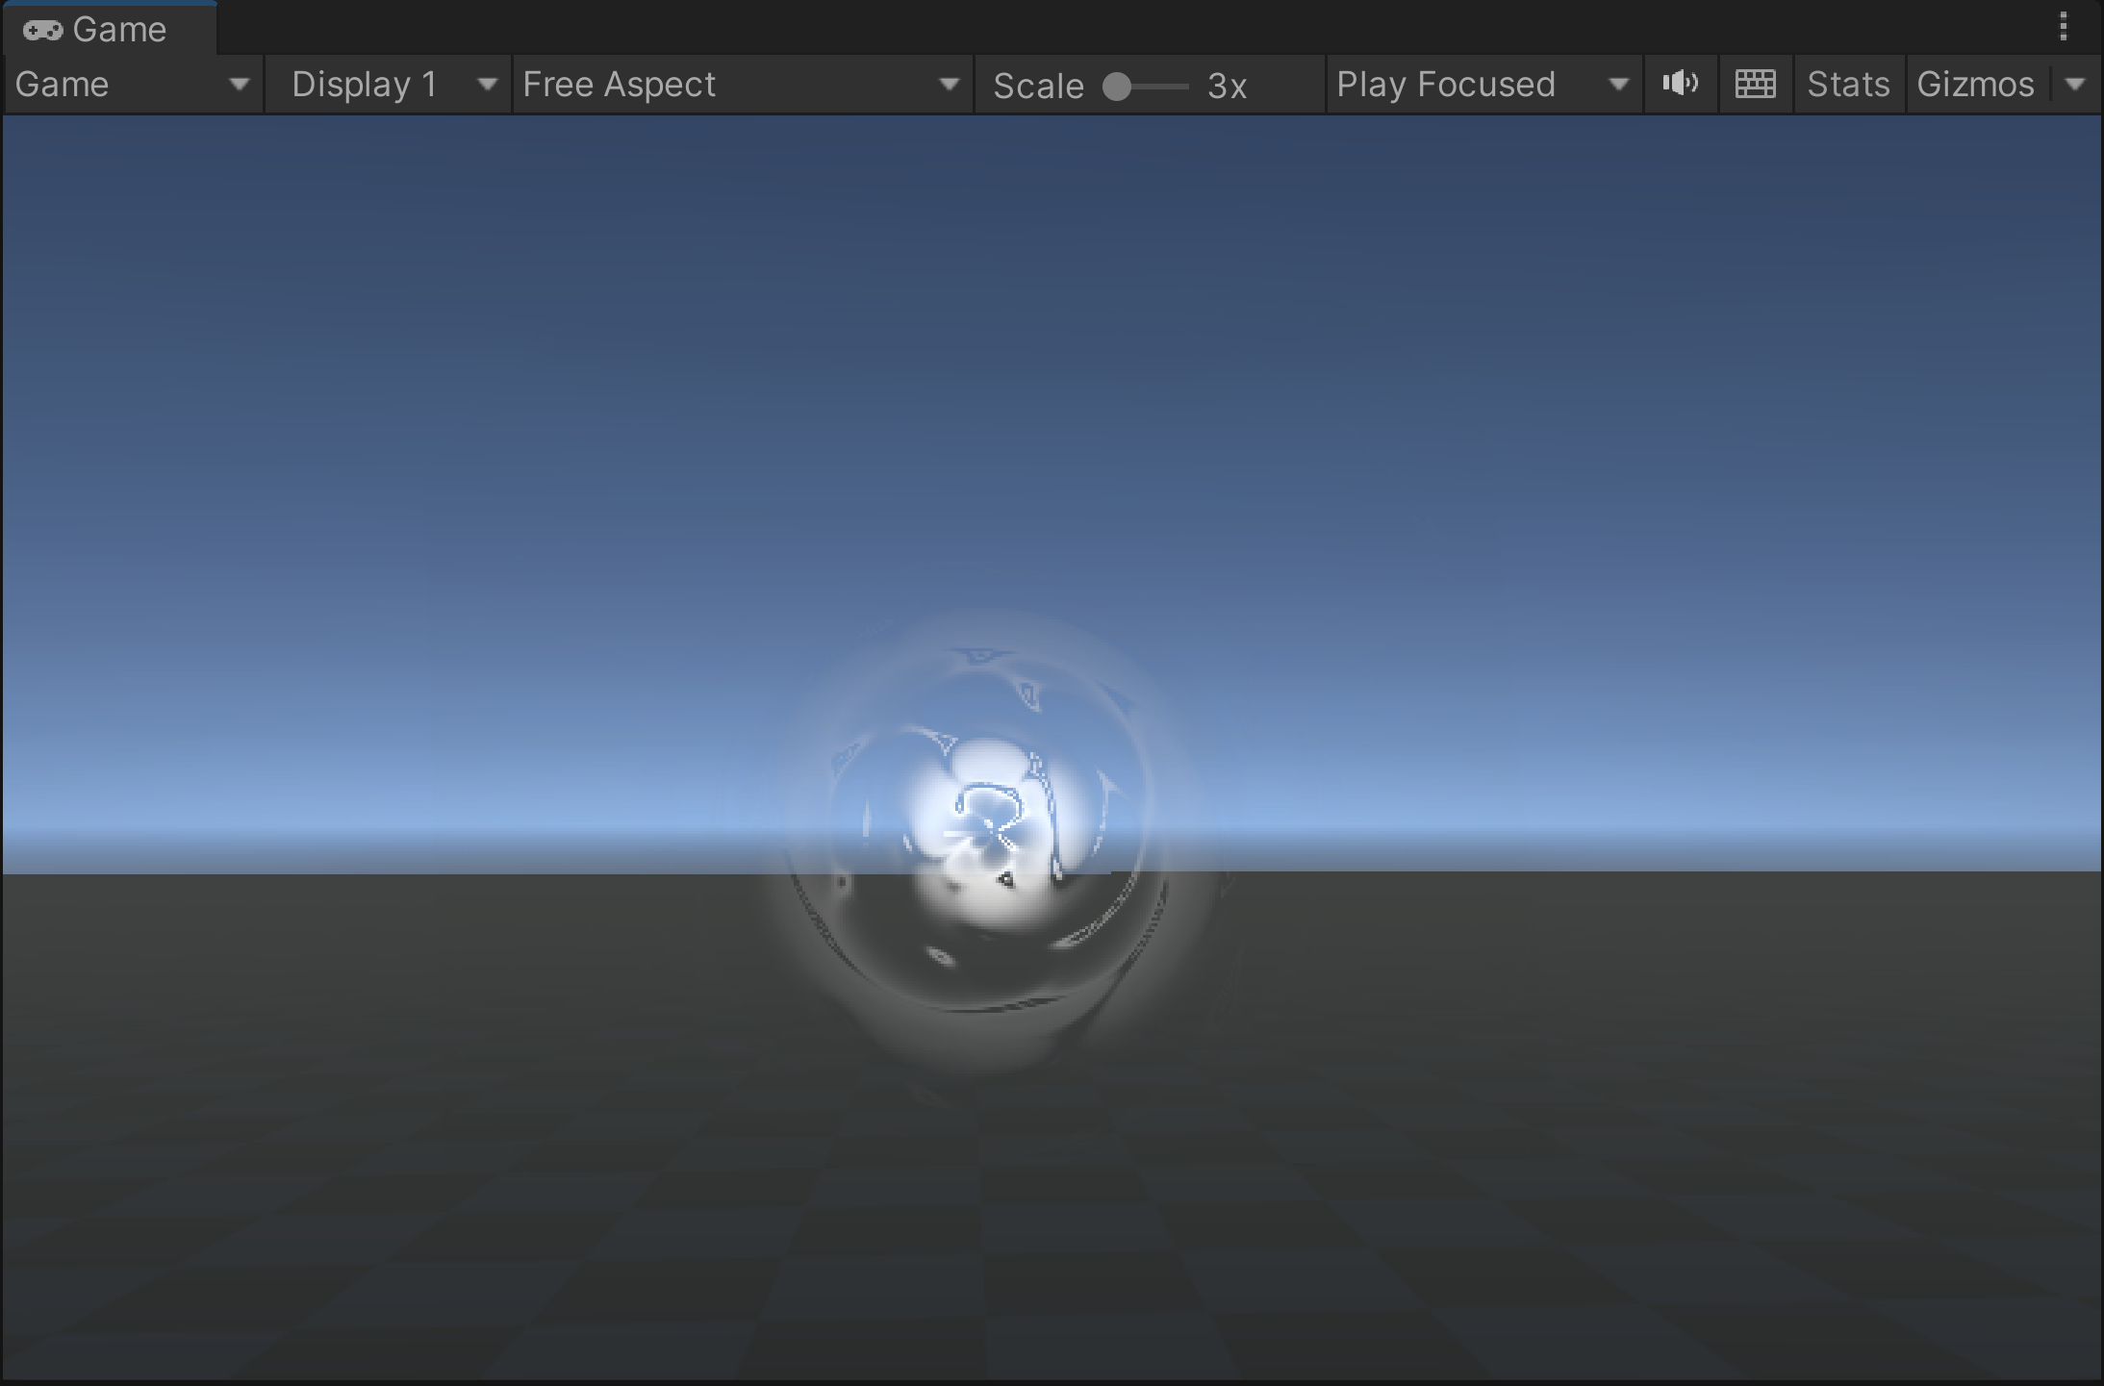The height and width of the screenshot is (1386, 2104).
Task: Expand the Gizmos dropdown arrow
Action: [x=2075, y=85]
